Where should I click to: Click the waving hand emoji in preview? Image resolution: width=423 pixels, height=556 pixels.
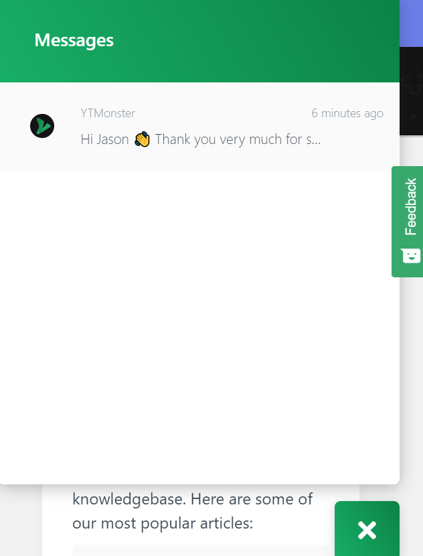click(142, 139)
